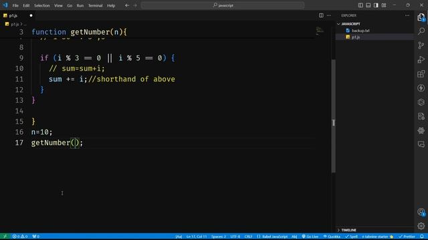Click the remote window indicator in the status bar
Screen dimensions: 428x240
tap(5, 237)
